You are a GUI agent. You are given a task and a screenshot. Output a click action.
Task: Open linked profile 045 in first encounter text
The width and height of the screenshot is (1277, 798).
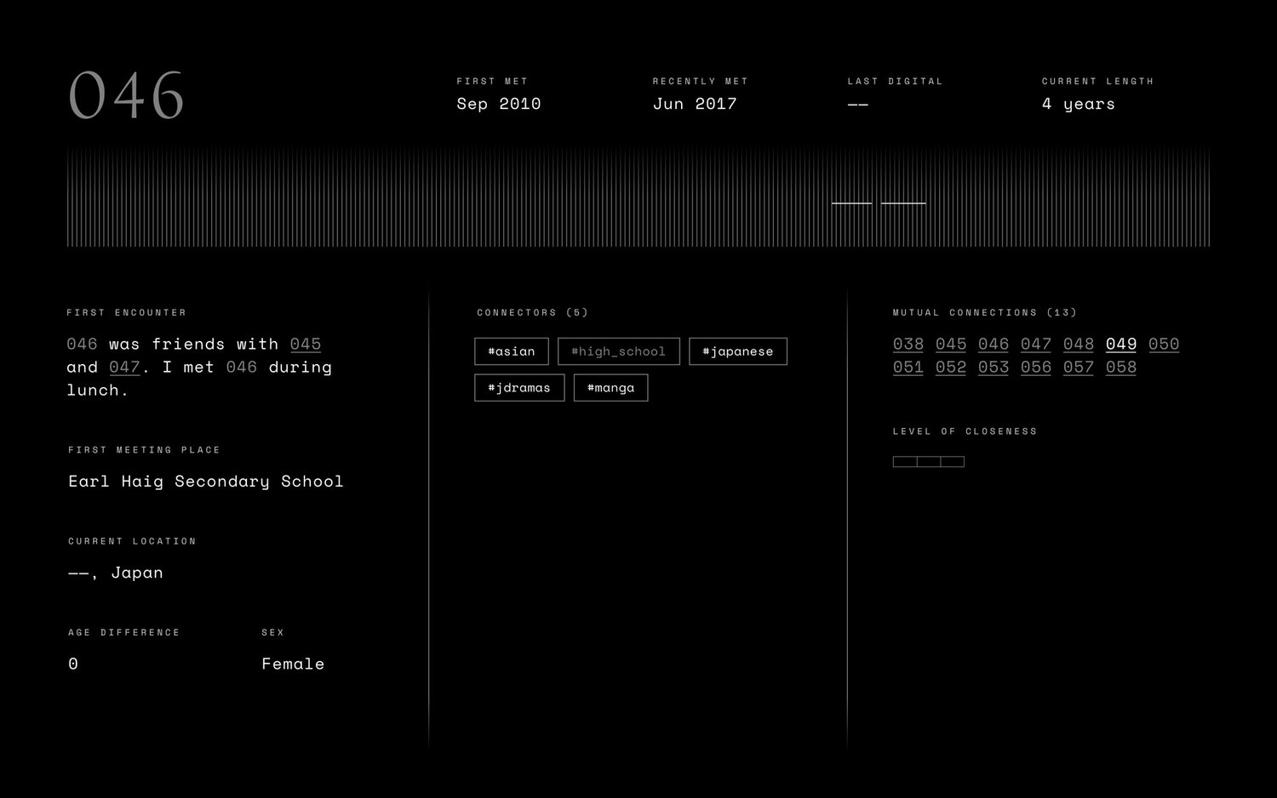click(x=306, y=345)
